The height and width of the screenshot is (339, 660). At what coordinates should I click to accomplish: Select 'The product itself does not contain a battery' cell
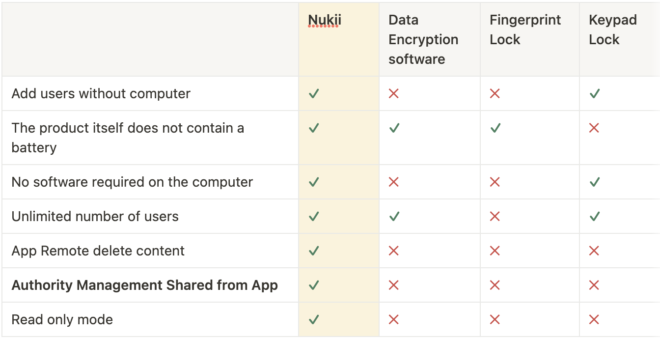(128, 138)
